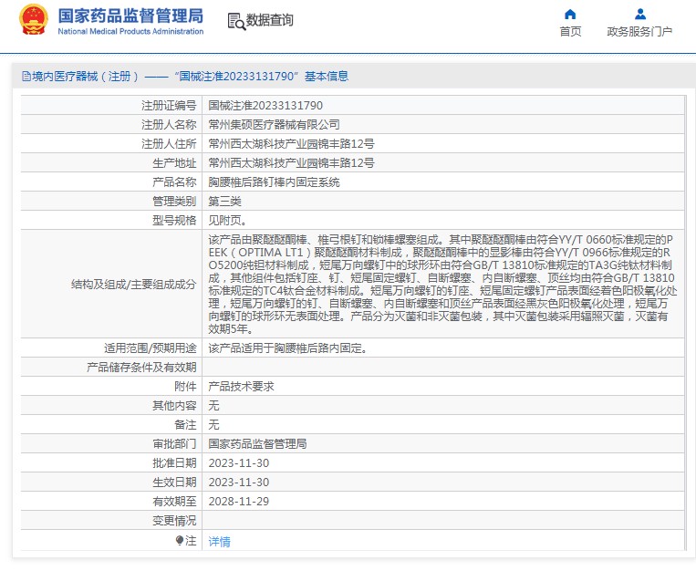
Task: Click the 审批部门 row label
Action: tap(174, 443)
